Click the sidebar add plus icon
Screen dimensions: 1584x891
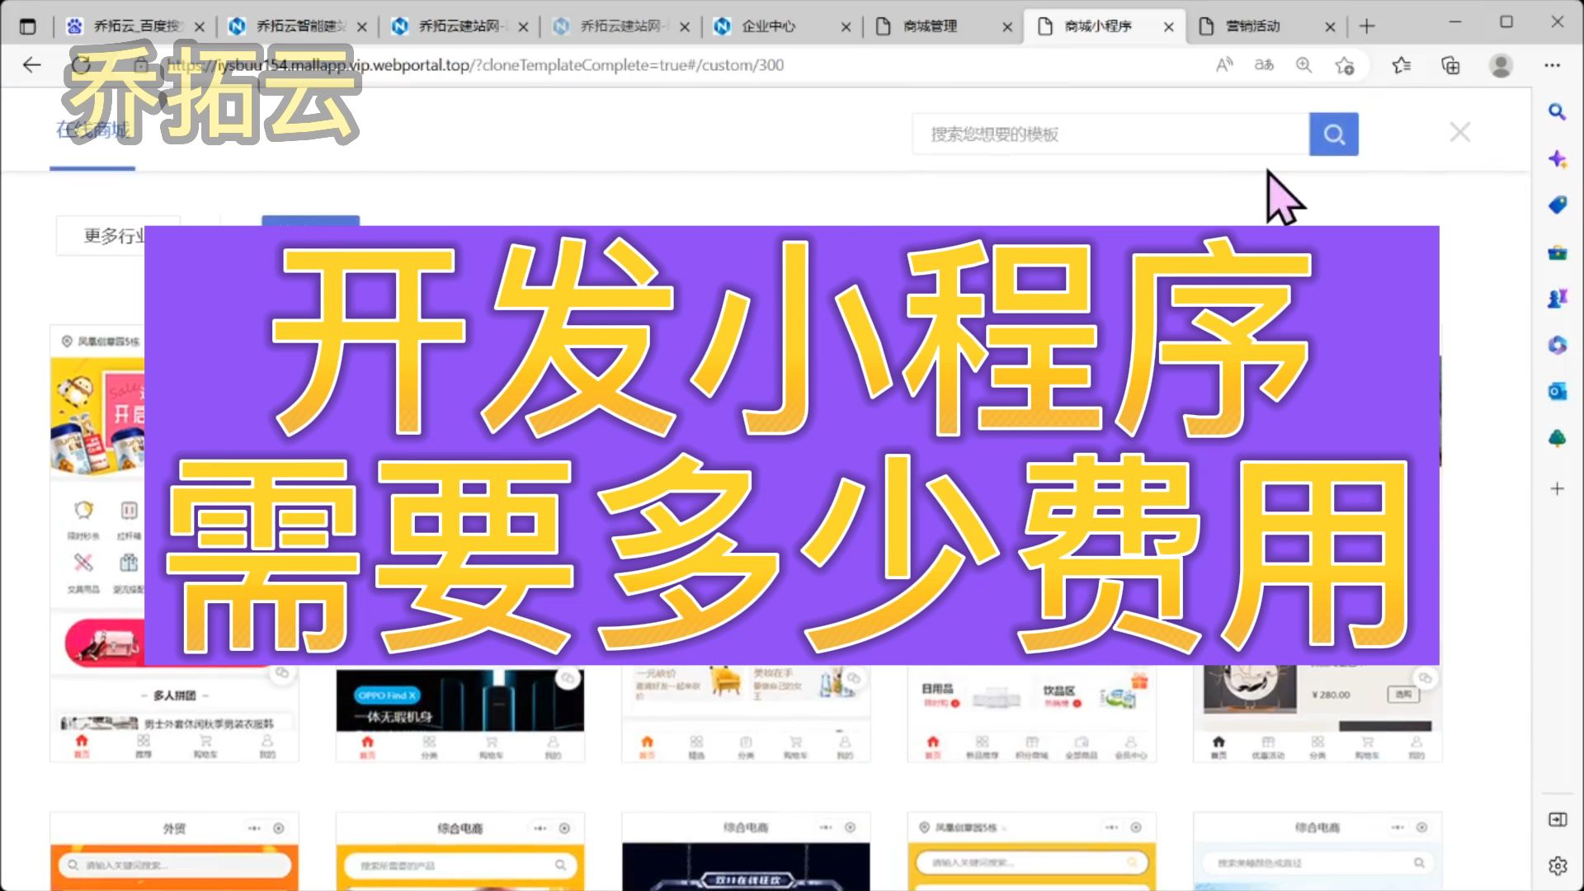pos(1557,488)
